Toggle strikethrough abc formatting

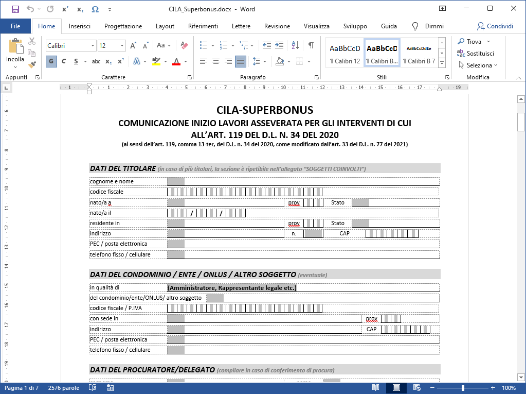(96, 61)
